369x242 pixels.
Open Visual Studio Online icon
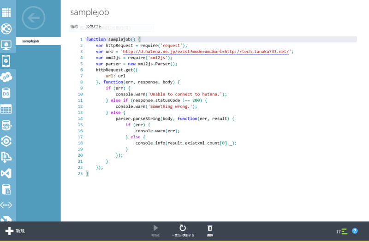pos(6,173)
